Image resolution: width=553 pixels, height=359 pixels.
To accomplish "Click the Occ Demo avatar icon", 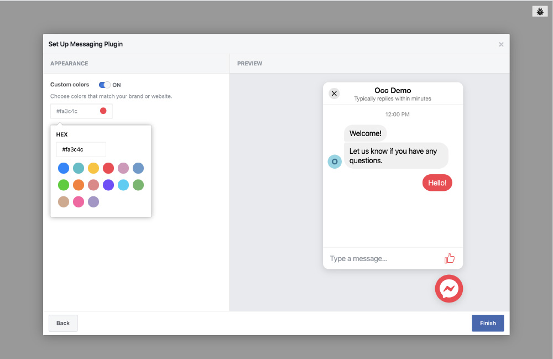I will tap(335, 162).
